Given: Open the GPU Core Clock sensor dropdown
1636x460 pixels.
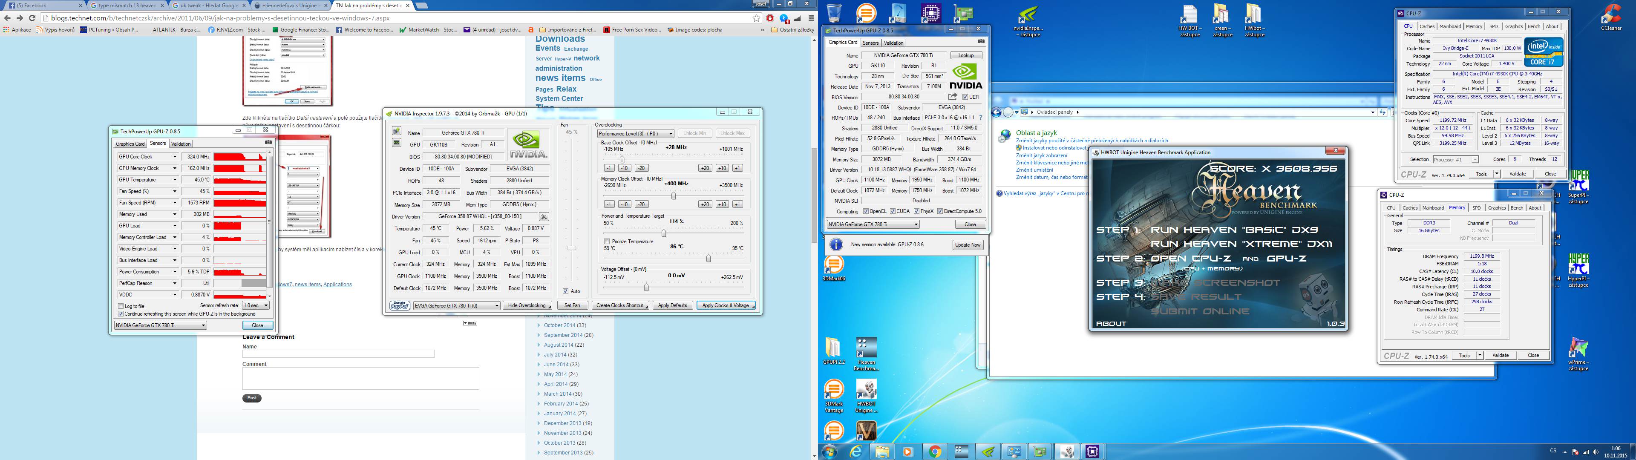Looking at the screenshot, I should 175,157.
